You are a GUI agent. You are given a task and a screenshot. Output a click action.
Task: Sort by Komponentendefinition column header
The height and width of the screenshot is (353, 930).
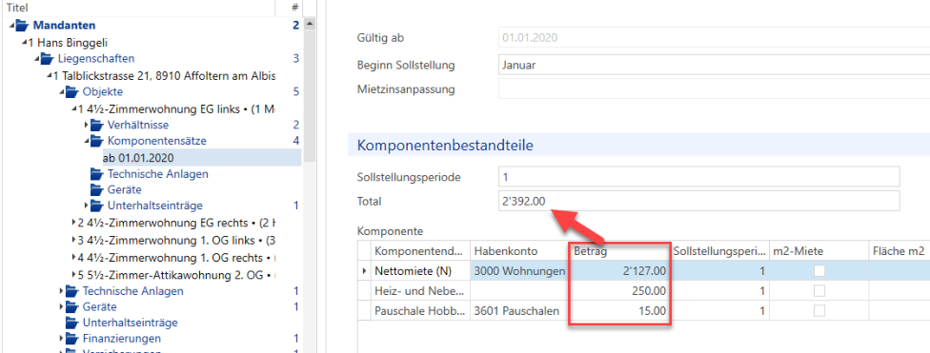[x=420, y=251]
